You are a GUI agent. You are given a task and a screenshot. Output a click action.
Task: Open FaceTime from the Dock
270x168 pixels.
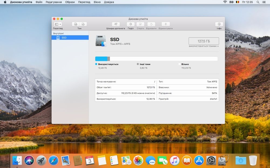(x=162, y=161)
